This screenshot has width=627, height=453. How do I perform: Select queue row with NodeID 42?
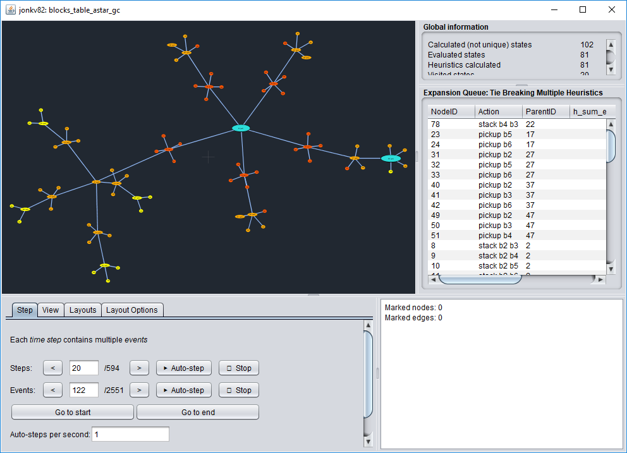(517, 205)
